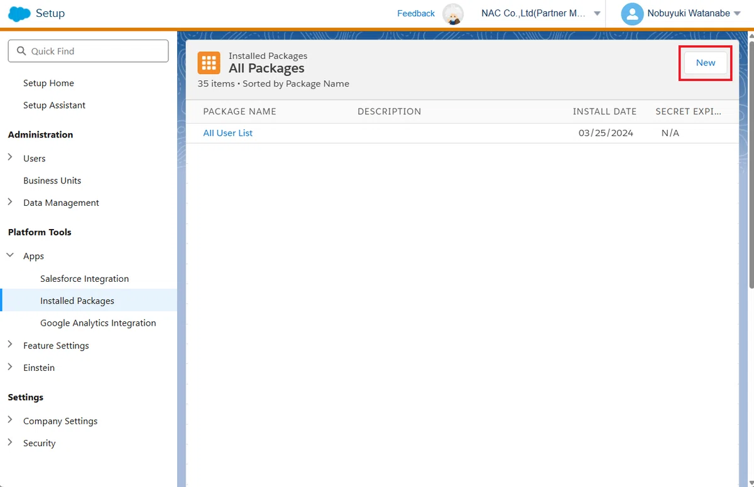Open the All User List package
Screen dimensions: 754x487
[x=227, y=133]
